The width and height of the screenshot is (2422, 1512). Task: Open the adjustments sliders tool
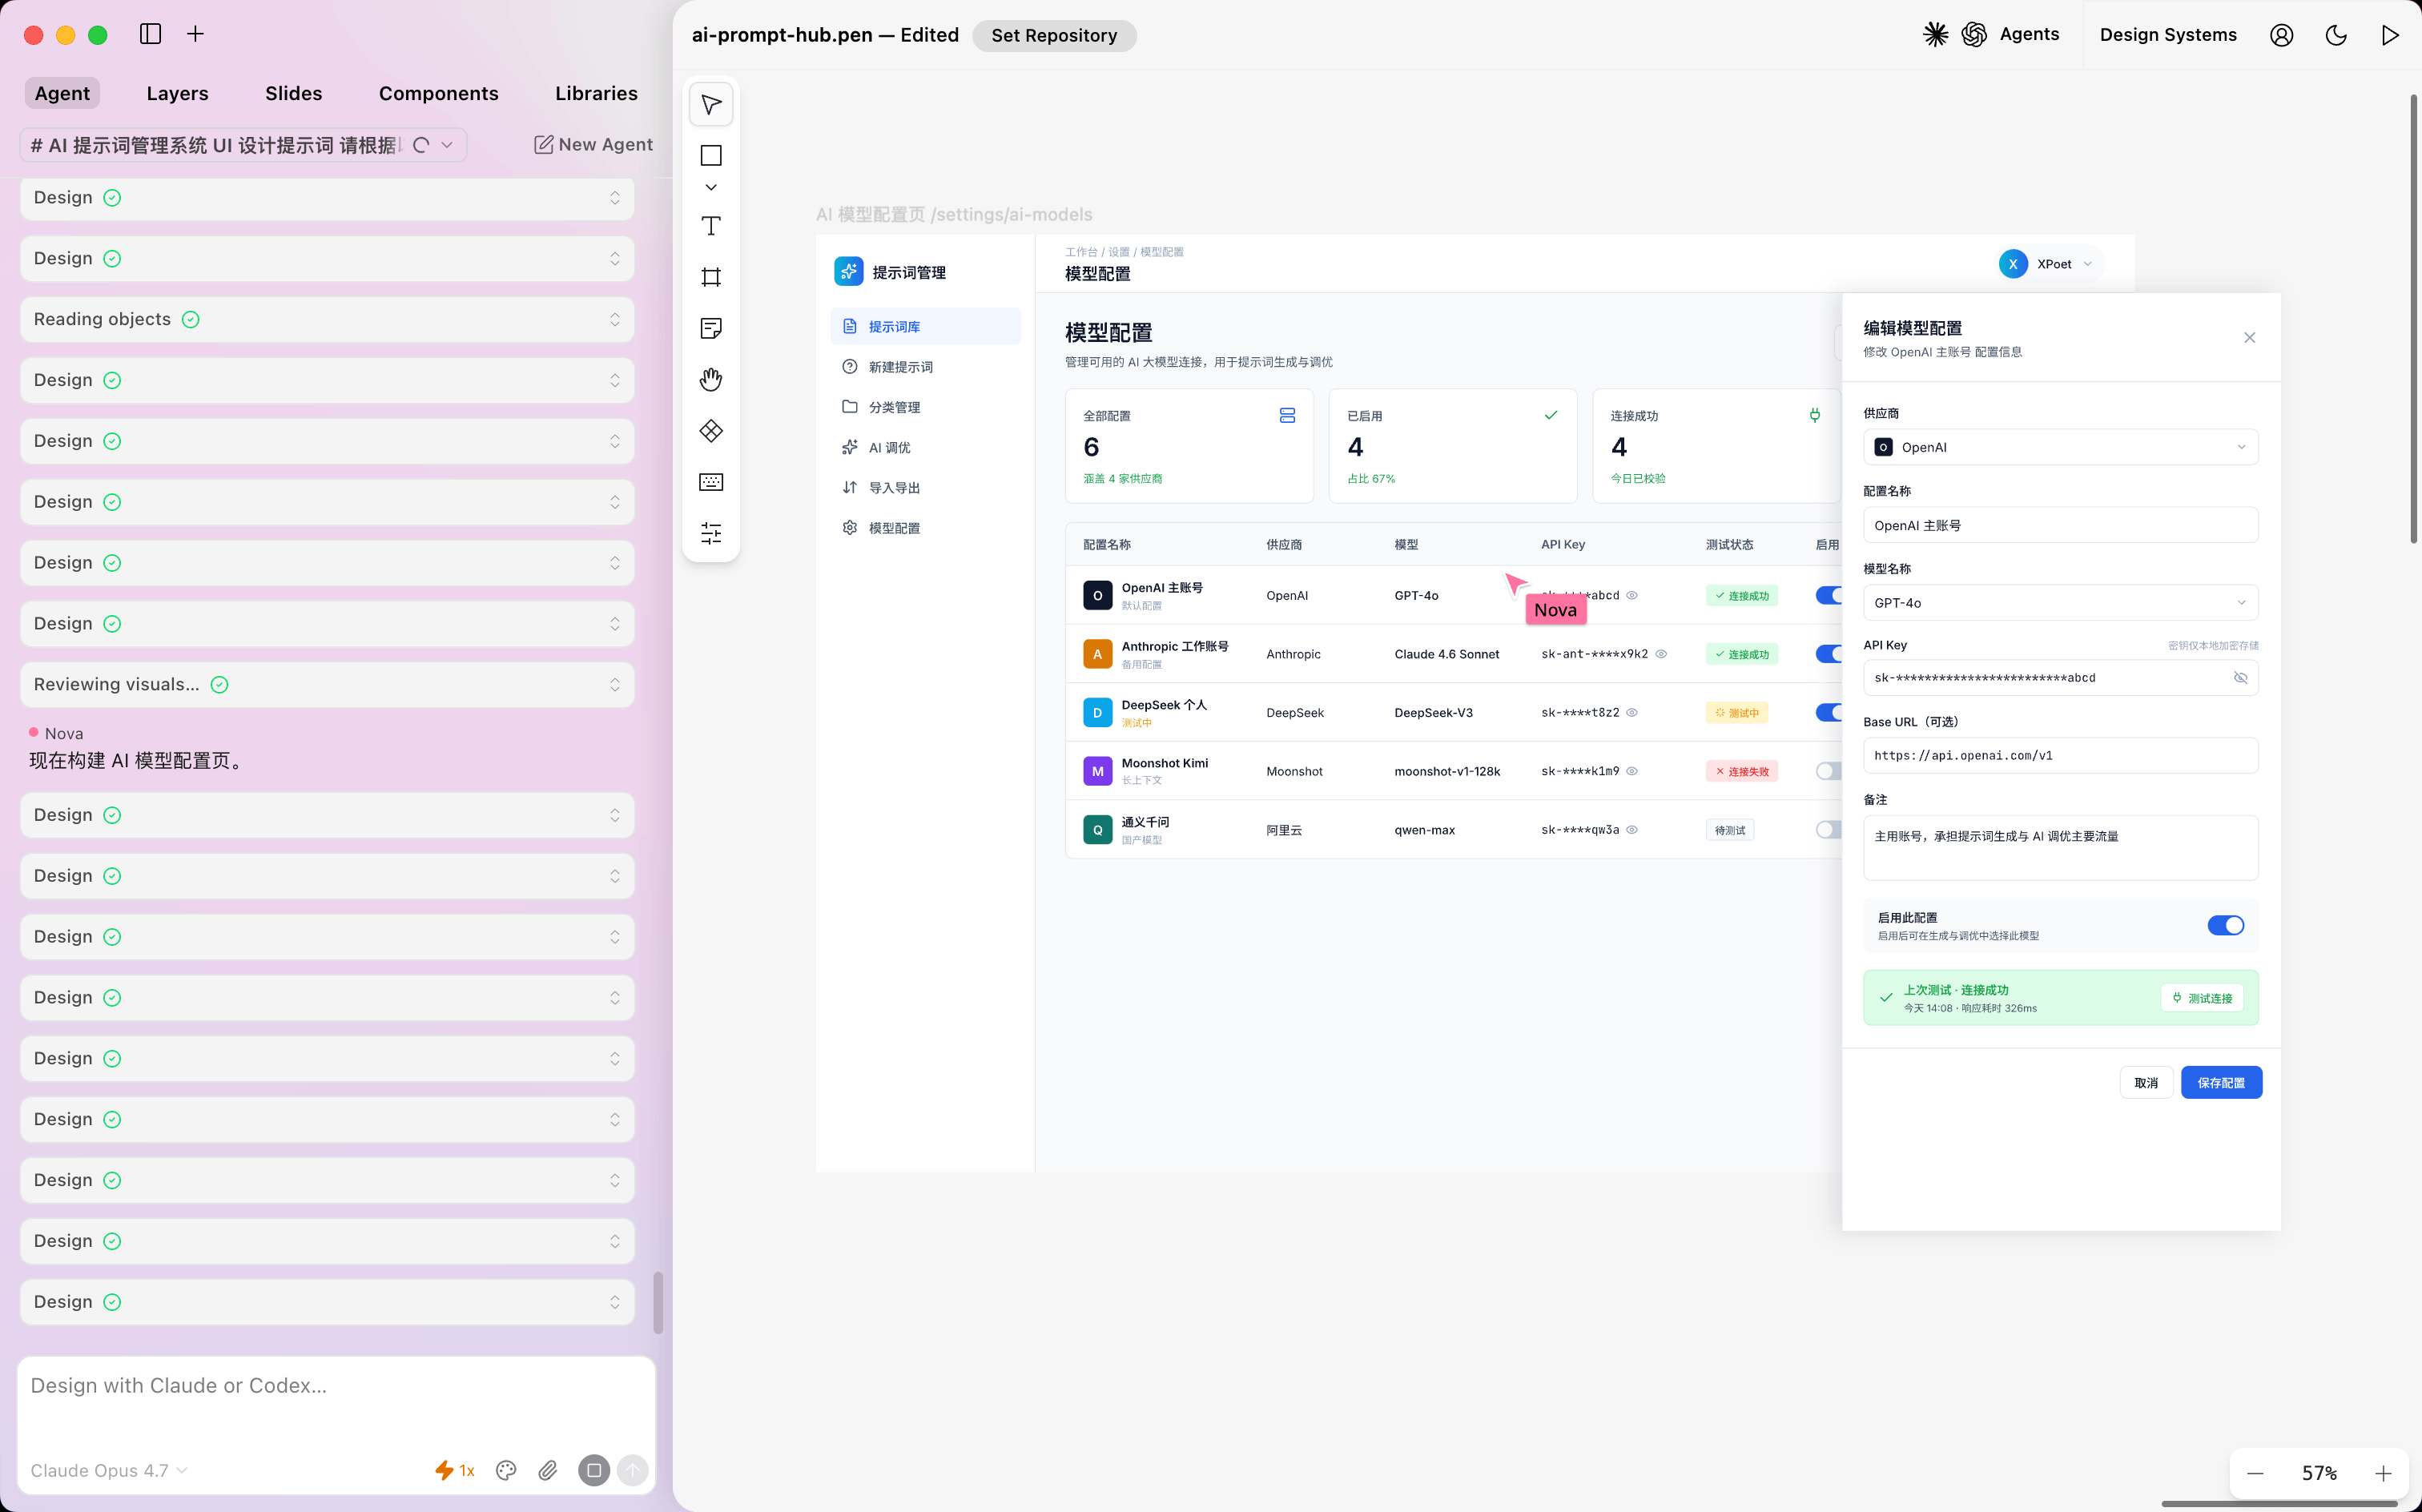point(711,533)
